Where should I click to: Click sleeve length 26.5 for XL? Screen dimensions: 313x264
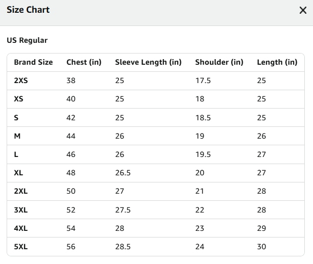(123, 173)
